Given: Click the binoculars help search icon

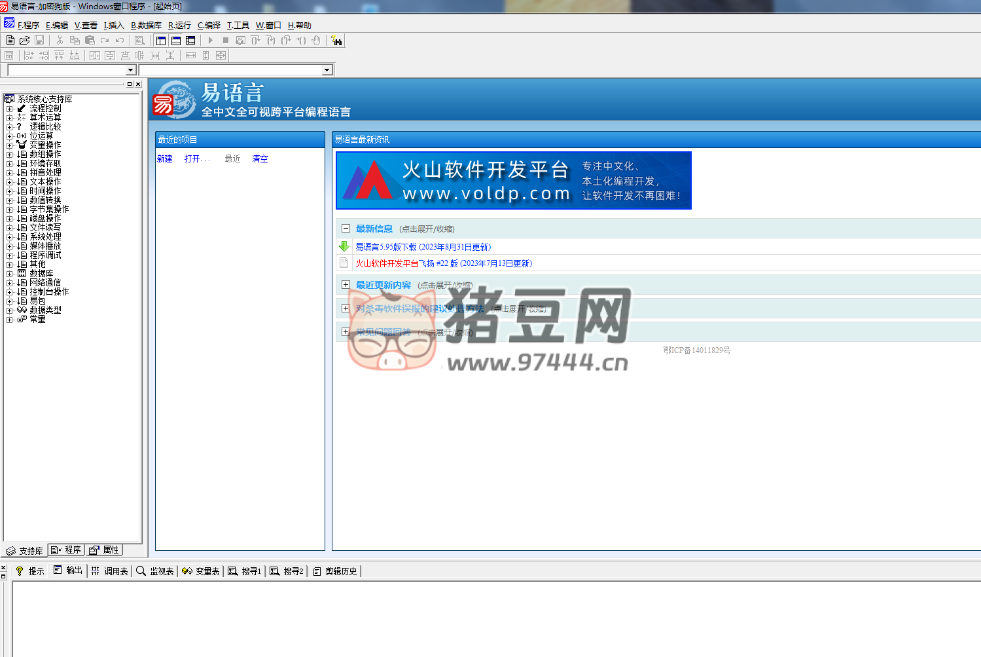Looking at the screenshot, I should [336, 41].
